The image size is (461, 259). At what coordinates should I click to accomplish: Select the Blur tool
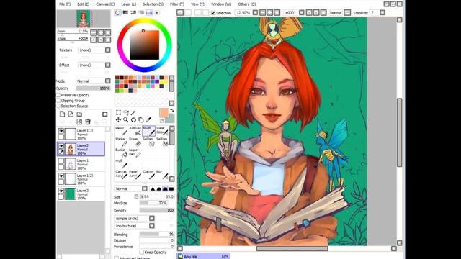point(161,174)
